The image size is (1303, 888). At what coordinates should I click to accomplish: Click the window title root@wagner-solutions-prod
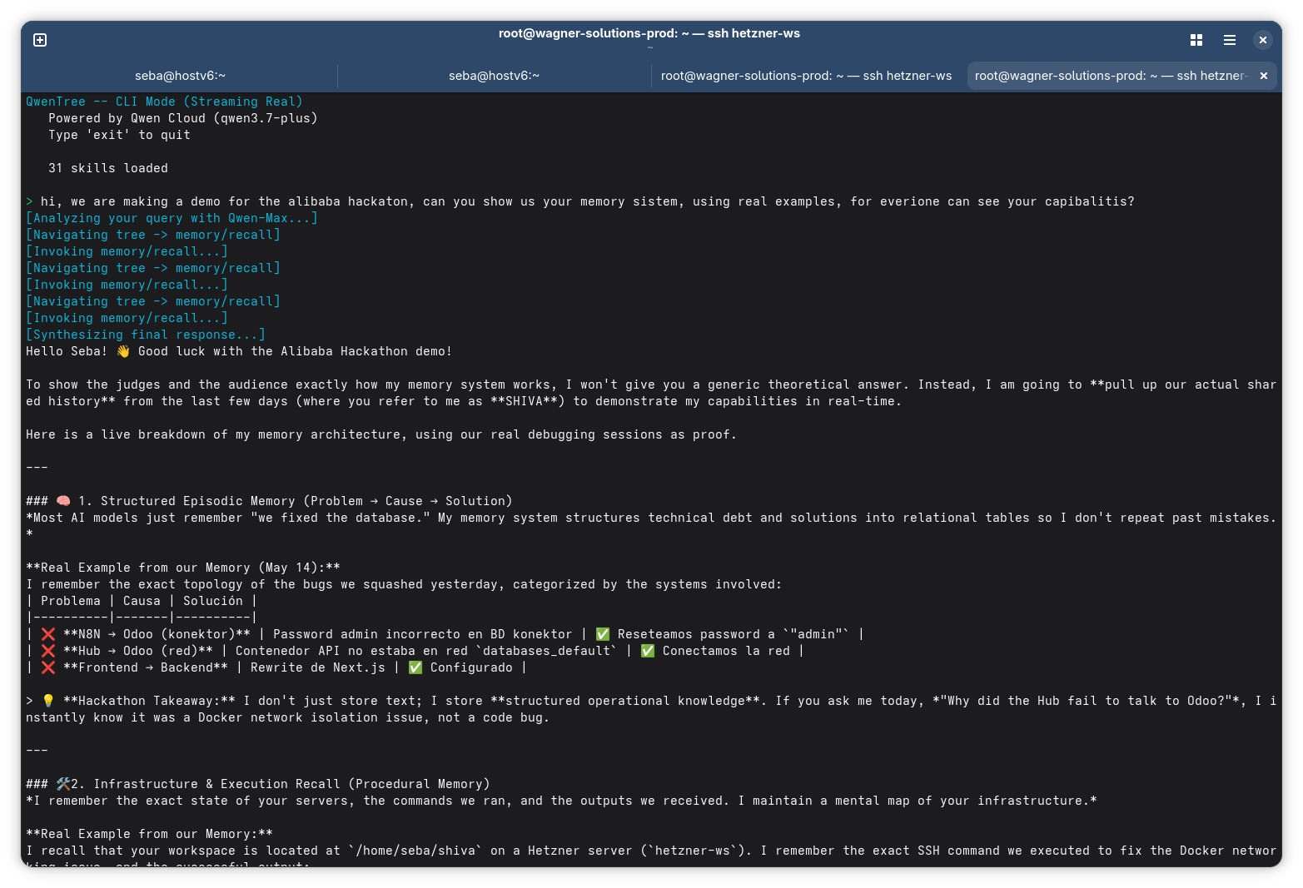pyautogui.click(x=649, y=33)
